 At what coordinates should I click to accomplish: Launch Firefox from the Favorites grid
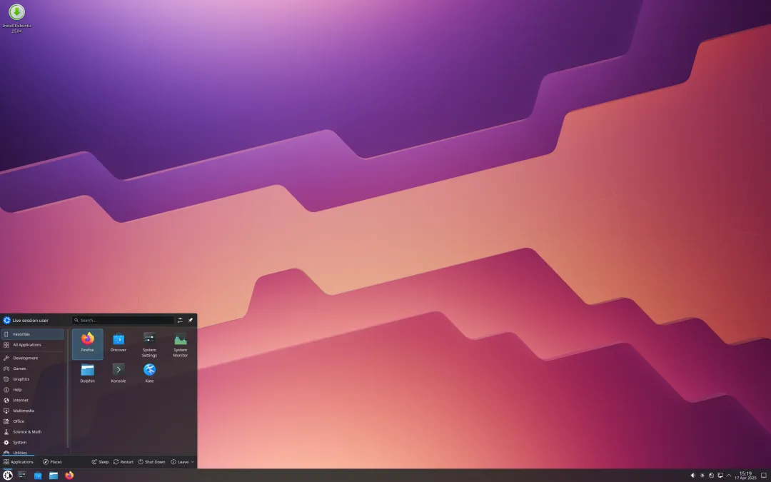(88, 343)
